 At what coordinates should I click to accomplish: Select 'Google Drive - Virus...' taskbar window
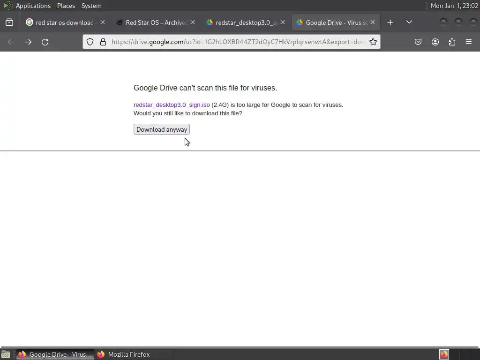click(55, 354)
